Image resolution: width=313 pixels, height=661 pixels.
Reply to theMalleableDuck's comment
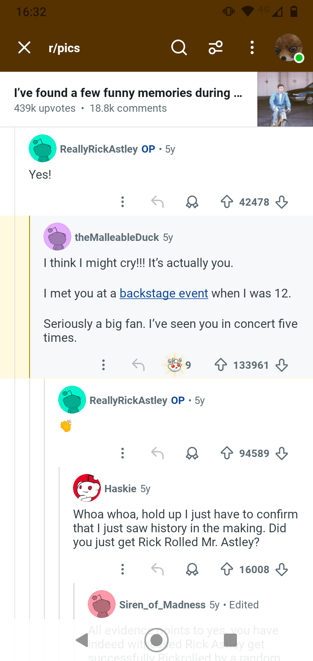tap(138, 365)
